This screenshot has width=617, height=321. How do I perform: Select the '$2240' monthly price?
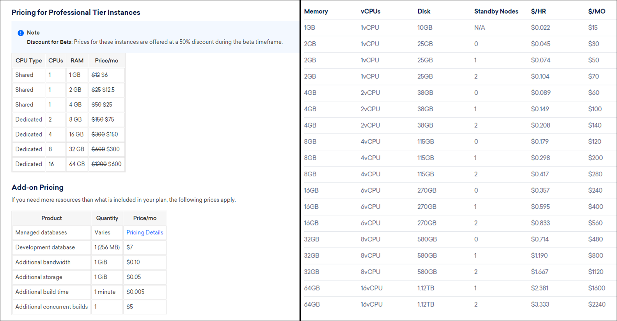click(x=597, y=304)
